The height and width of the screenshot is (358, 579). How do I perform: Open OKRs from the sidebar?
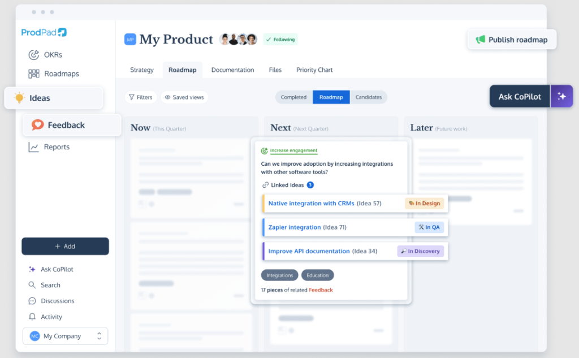point(53,55)
